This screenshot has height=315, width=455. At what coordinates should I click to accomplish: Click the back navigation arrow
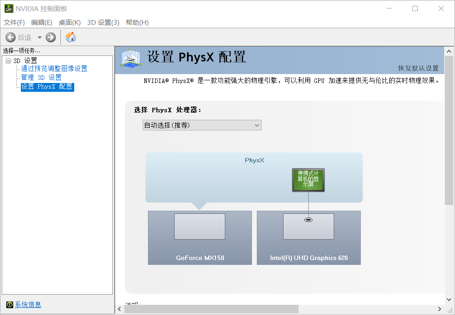click(11, 37)
